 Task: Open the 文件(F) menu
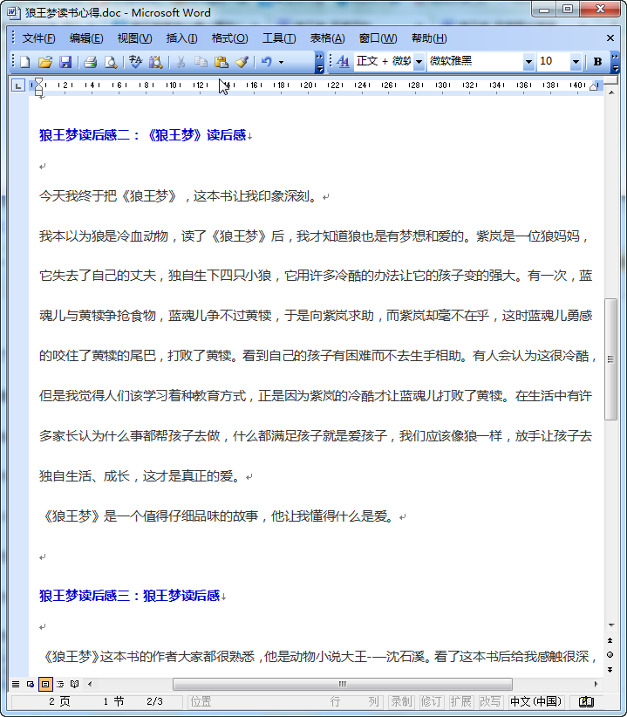[x=39, y=38]
